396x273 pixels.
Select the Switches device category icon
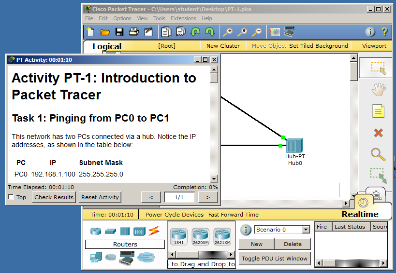coord(110,231)
